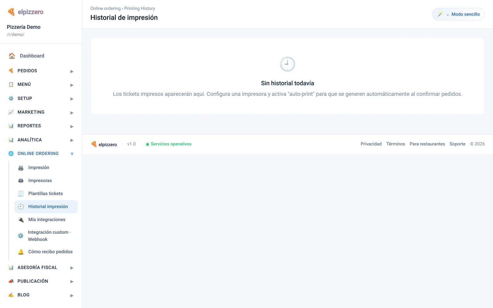Collapse the ONLINE ORDERING section arrow
This screenshot has height=308, width=493.
tap(72, 154)
